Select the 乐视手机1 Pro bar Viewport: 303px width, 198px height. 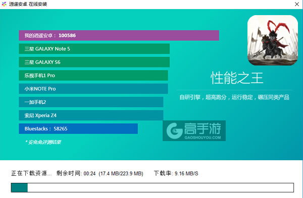click(93, 76)
